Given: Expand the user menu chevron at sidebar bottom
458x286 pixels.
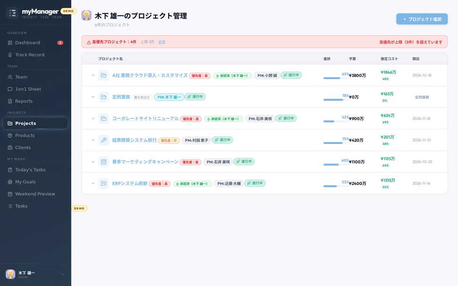Looking at the screenshot, I should click(x=63, y=274).
